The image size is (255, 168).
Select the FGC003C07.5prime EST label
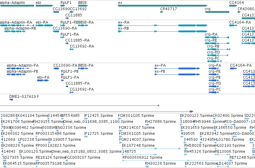click(83, 158)
